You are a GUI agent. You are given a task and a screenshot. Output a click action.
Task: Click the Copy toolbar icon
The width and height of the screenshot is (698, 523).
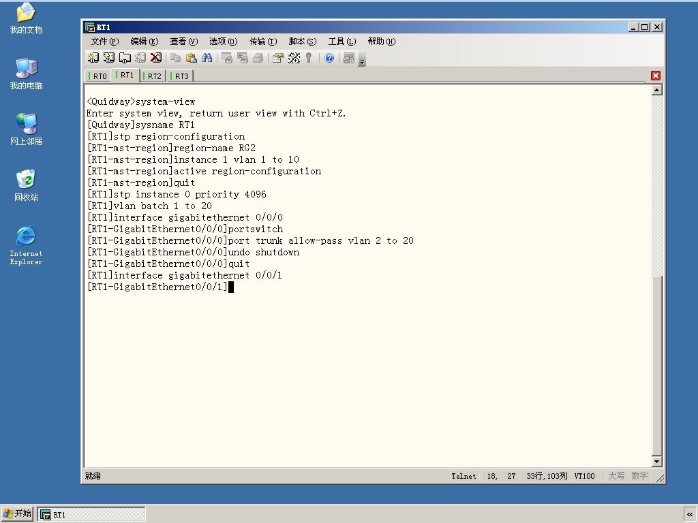(x=176, y=58)
